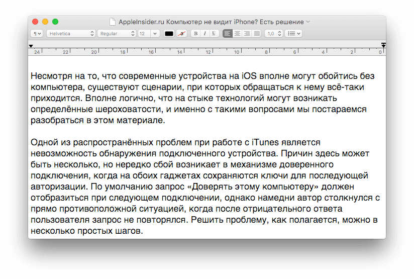Image resolution: width=414 pixels, height=279 pixels.
Task: Open the Helvetica font family dropdown
Action: pos(70,34)
